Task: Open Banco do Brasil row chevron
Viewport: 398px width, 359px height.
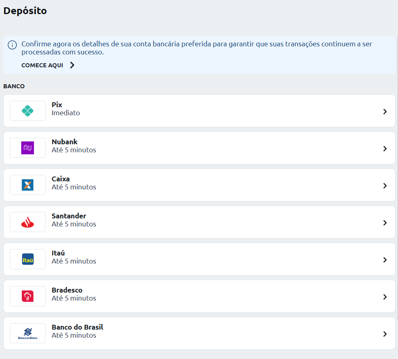Action: point(385,334)
